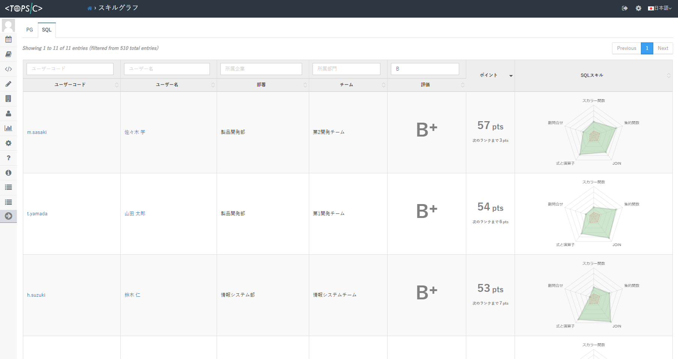Click t.yamada's SQL skill radar chart
The image size is (678, 359).
point(594,214)
